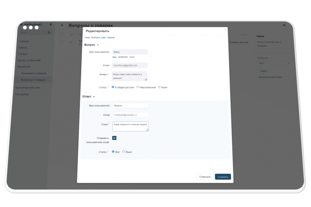Select Выкл status for the question
The width and height of the screenshot is (311, 207).
click(159, 87)
